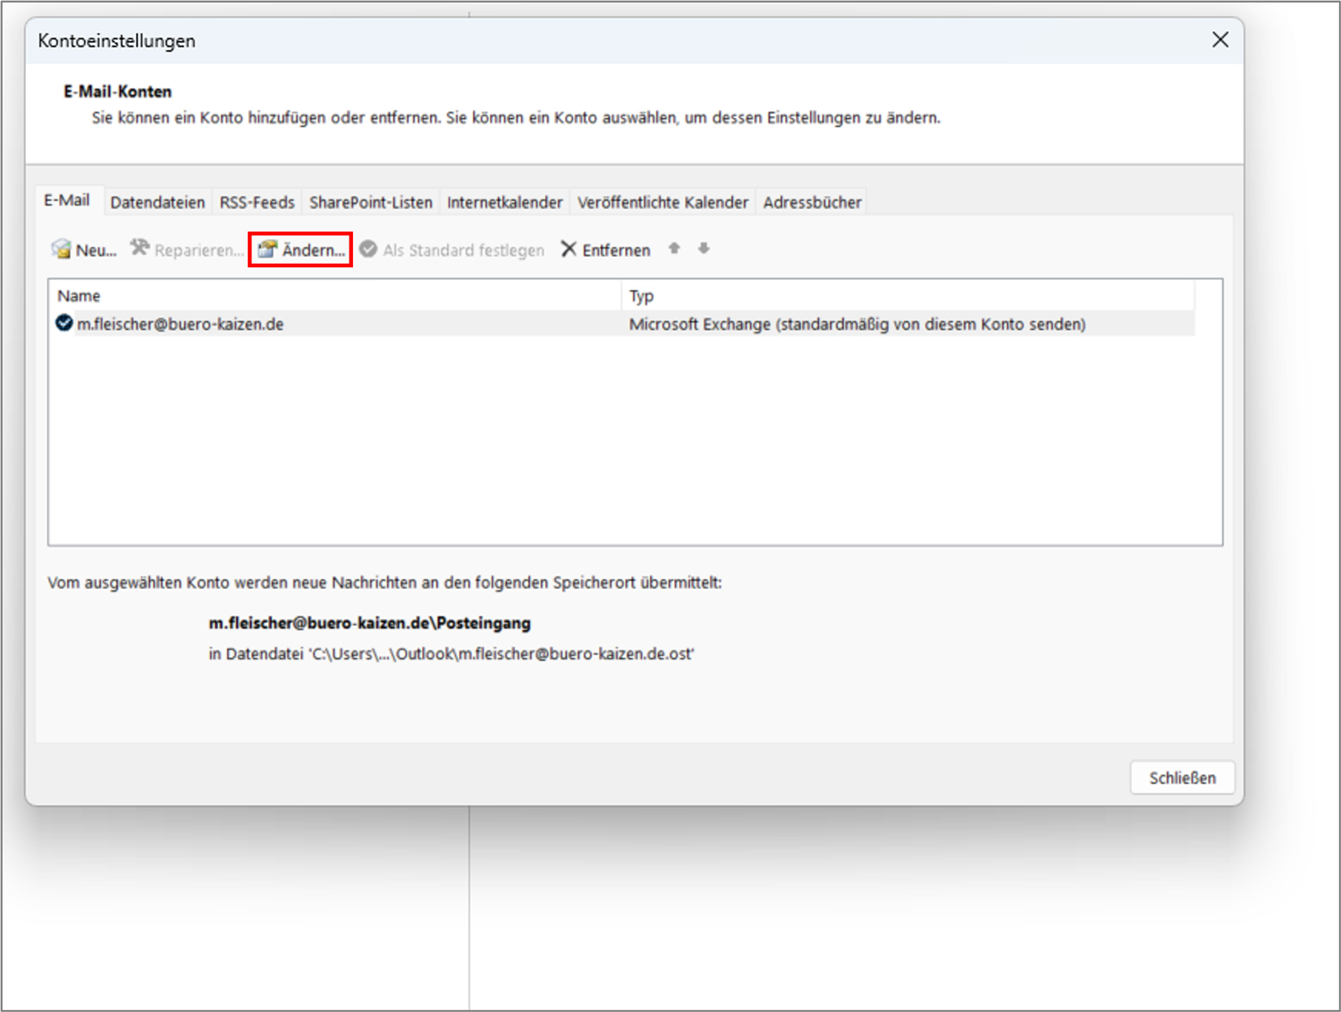
Task: Open the Veröffentlichte Kalender tab
Action: (662, 203)
